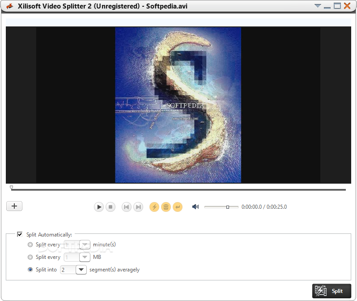Click the video preview area
The height and width of the screenshot is (301, 357).
178,105
